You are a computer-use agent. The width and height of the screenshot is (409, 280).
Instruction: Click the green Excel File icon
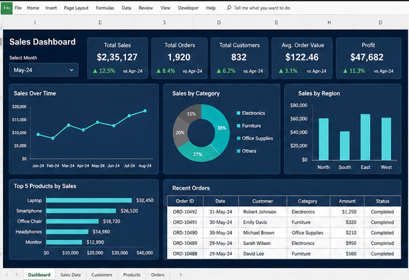point(6,8)
